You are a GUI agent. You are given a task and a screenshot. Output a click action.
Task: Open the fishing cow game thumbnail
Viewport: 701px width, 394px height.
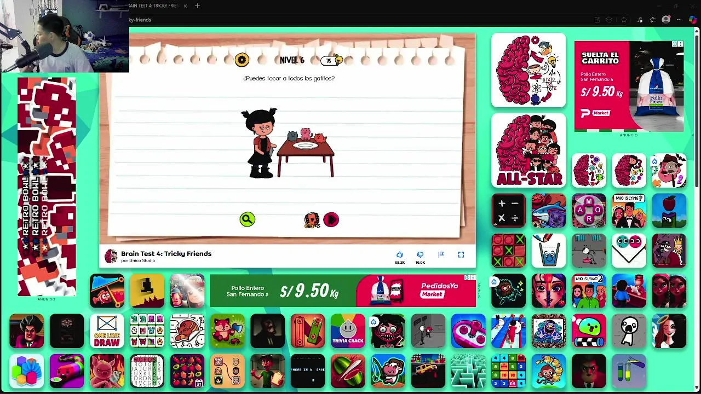click(388, 370)
